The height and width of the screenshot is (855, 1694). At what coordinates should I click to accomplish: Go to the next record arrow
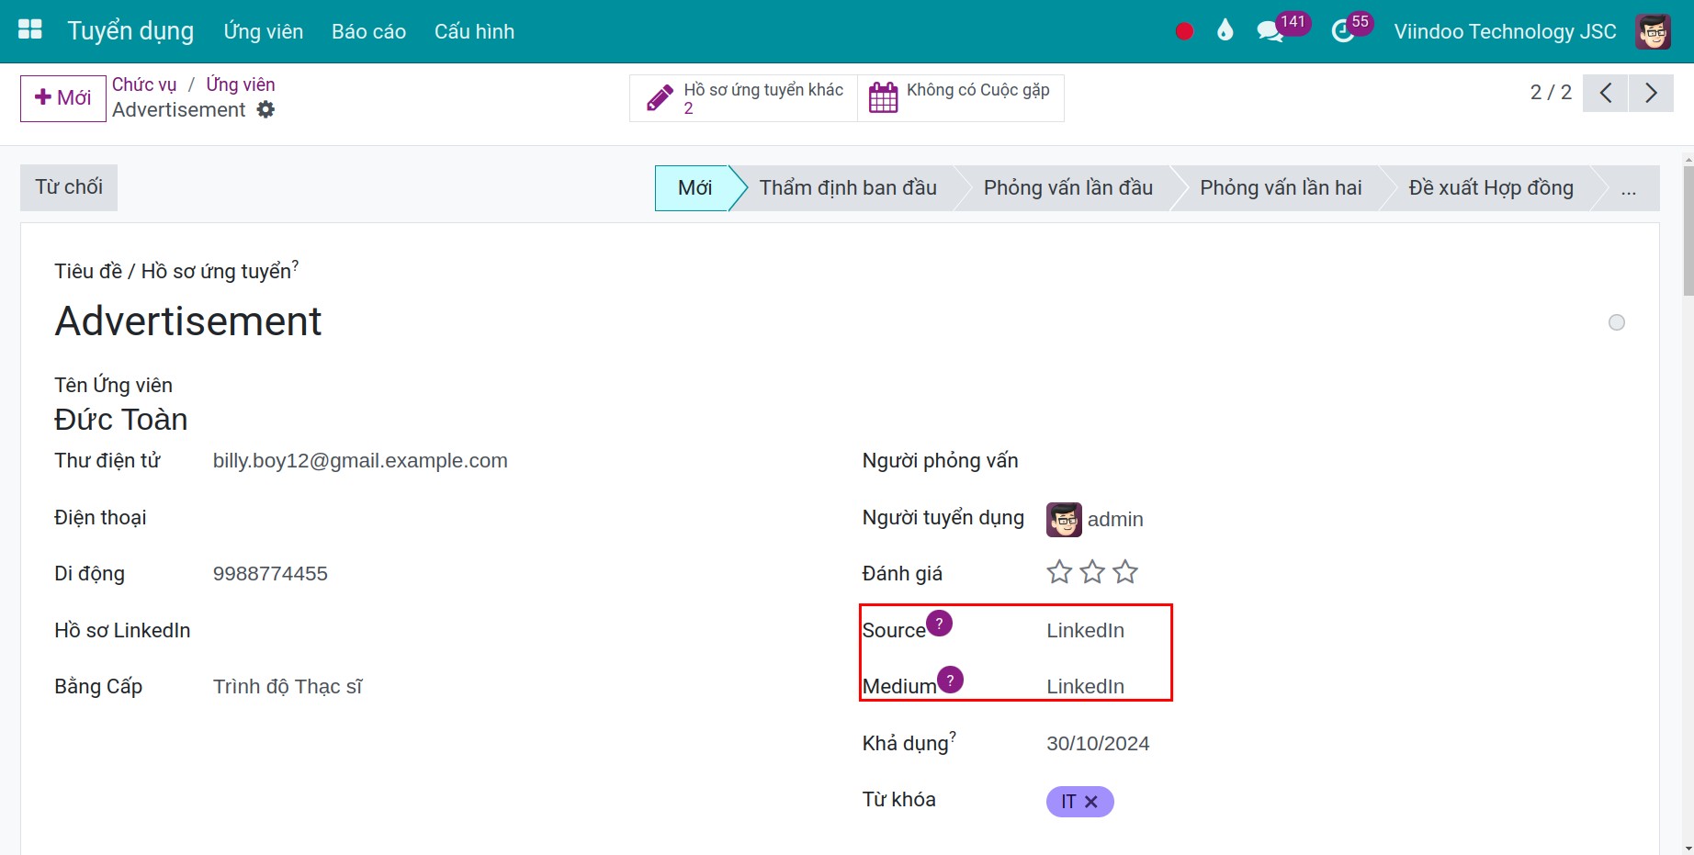click(x=1651, y=93)
